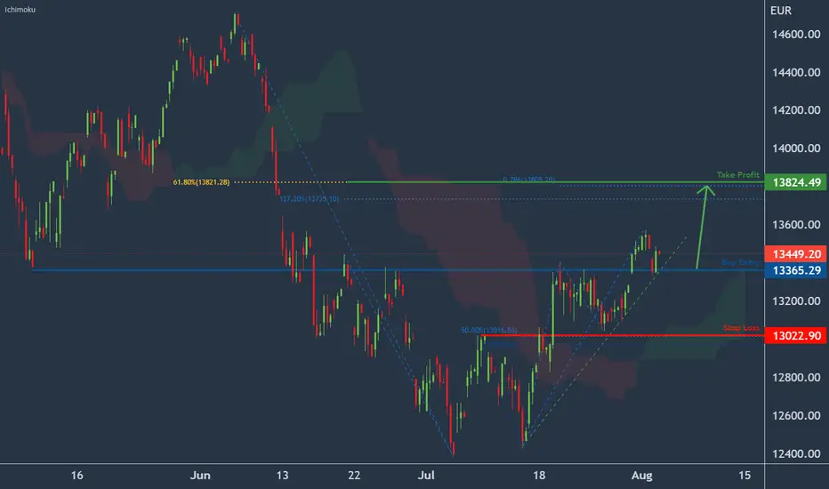The height and width of the screenshot is (489, 829).
Task: Click the 22 date on time axis
Action: (x=354, y=476)
